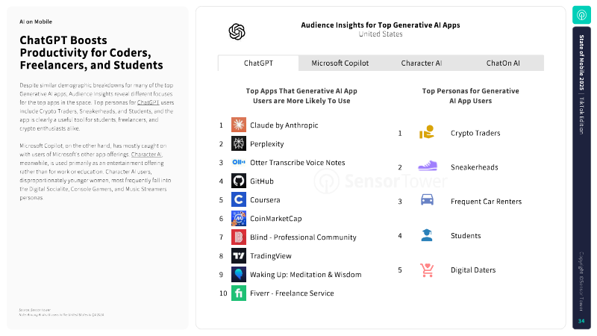597x336 pixels.
Task: Click the CoinMarketCap app icon
Action: point(239,218)
